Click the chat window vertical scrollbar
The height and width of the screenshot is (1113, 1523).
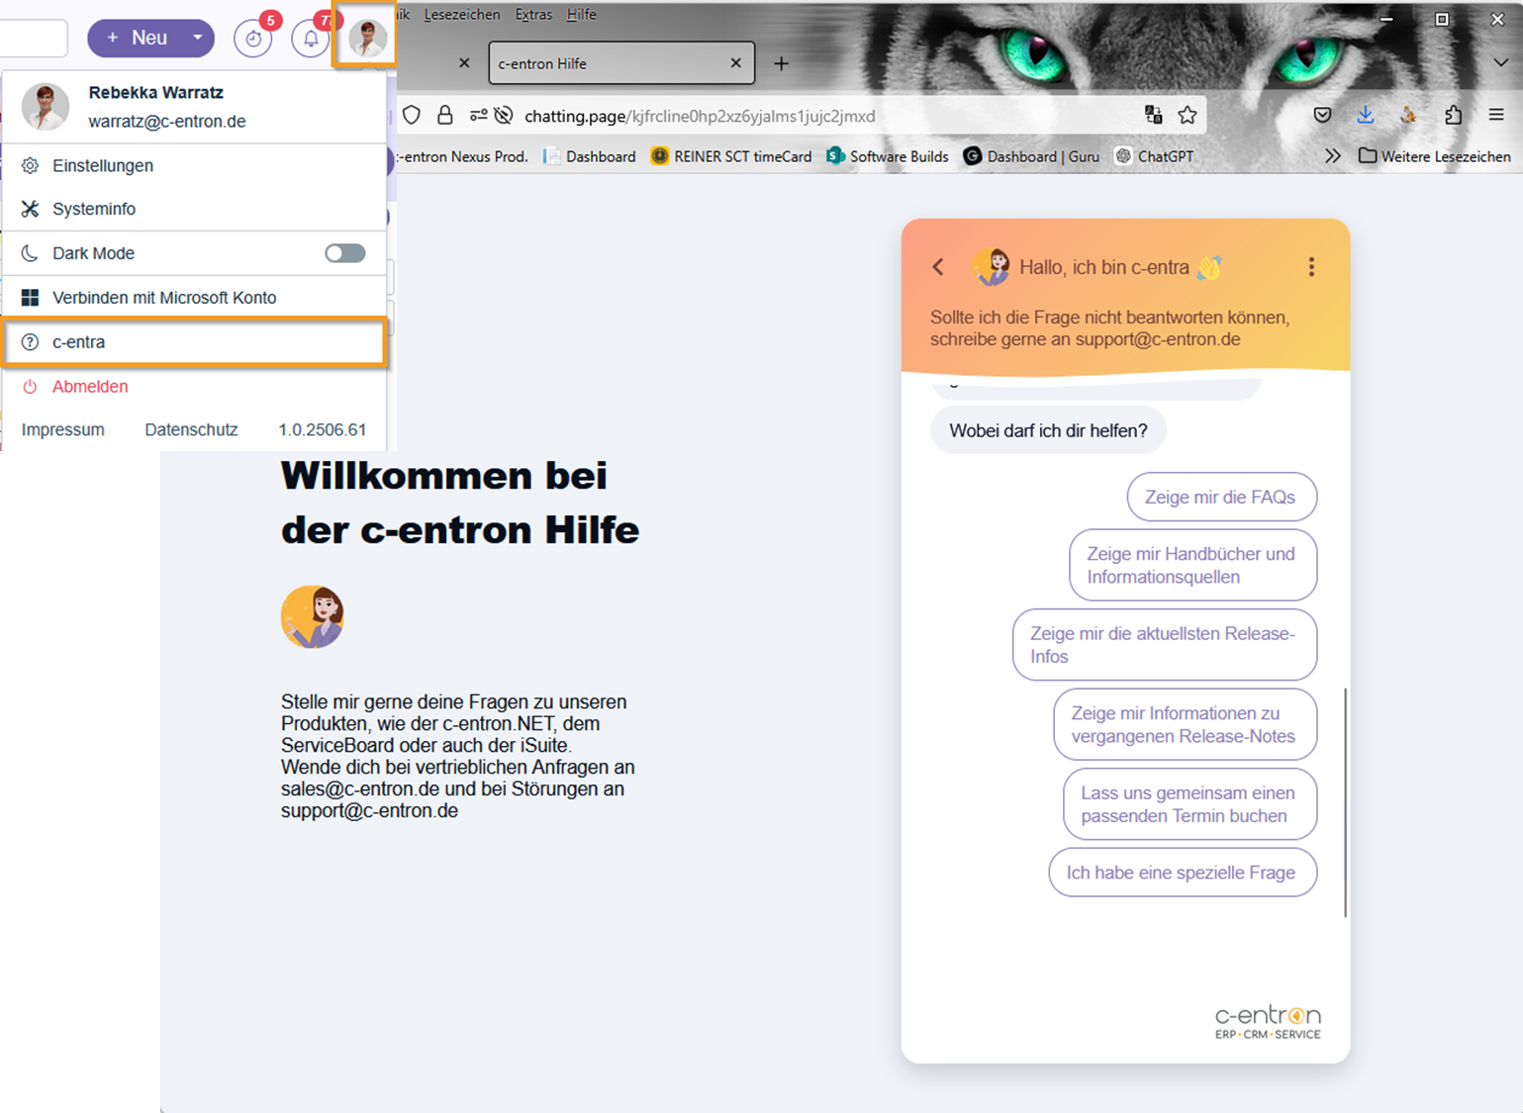[1345, 801]
